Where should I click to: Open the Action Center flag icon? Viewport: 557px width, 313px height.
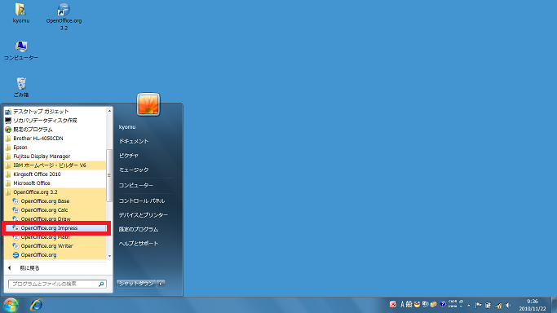(479, 305)
